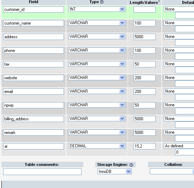Image resolution: width=194 pixels, height=188 pixels.
Task: Click the Storage Engine help icon
Action: [x=131, y=165]
